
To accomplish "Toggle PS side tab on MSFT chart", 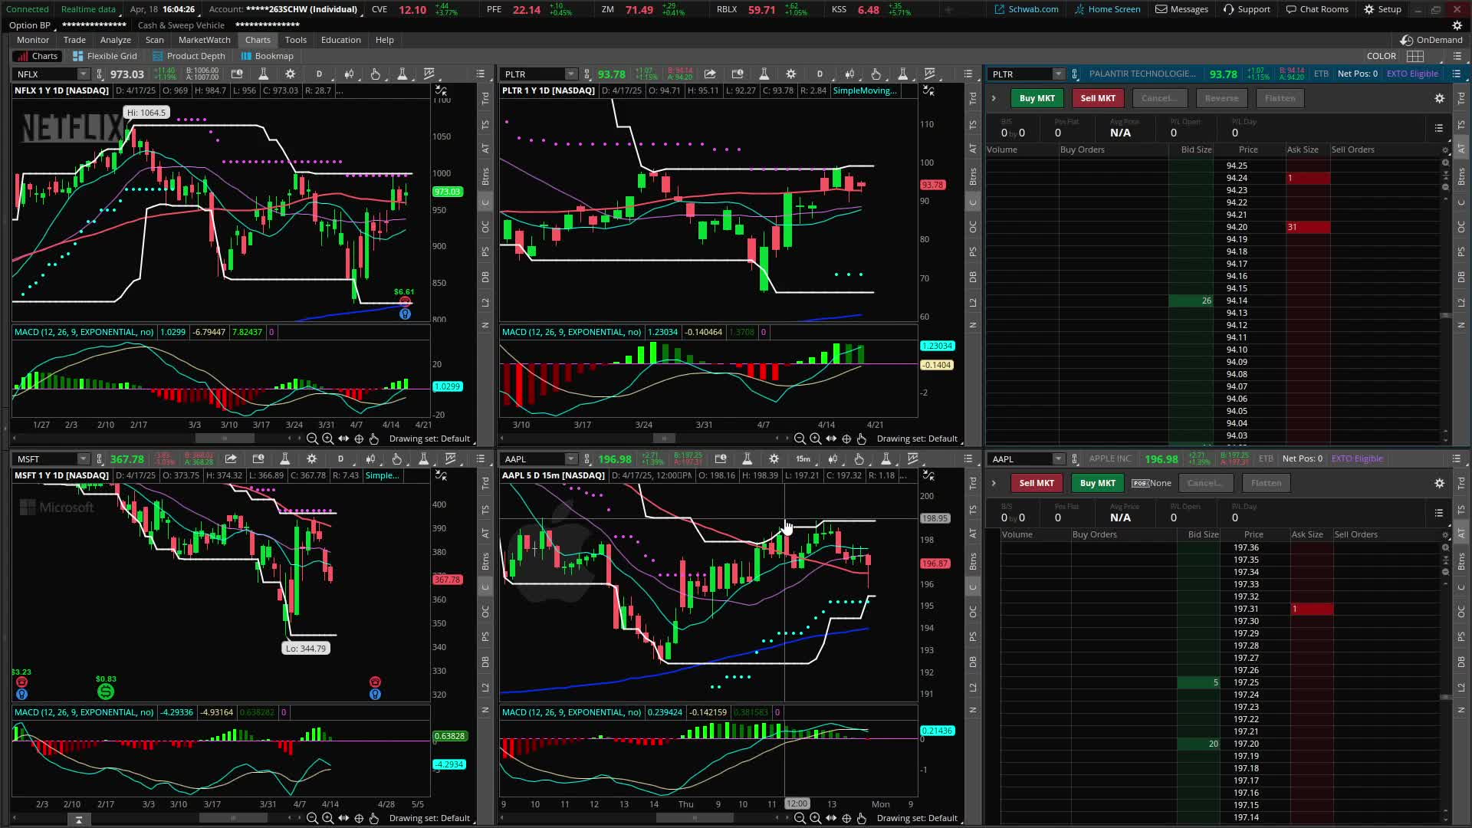I will [485, 636].
